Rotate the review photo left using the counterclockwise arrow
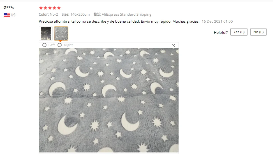 44,45
